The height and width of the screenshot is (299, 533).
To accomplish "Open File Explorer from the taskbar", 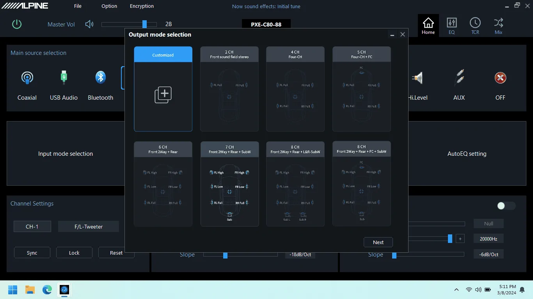I will (30, 290).
